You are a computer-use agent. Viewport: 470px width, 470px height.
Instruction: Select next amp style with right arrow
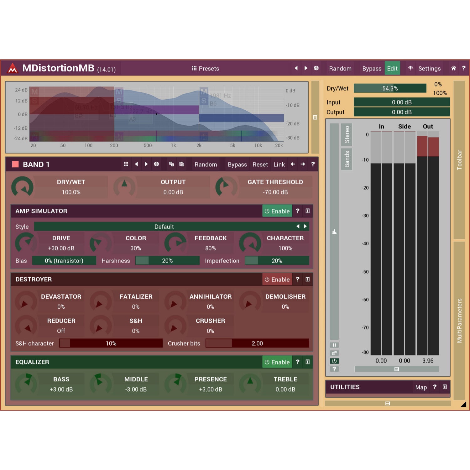coord(305,226)
